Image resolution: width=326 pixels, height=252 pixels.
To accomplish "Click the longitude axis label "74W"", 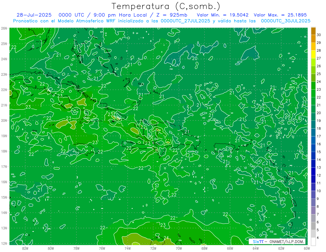I will click(128, 248).
